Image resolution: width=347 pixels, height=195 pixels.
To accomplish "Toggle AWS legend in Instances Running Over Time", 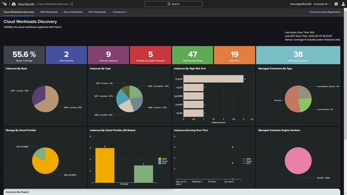I will click(x=247, y=159).
